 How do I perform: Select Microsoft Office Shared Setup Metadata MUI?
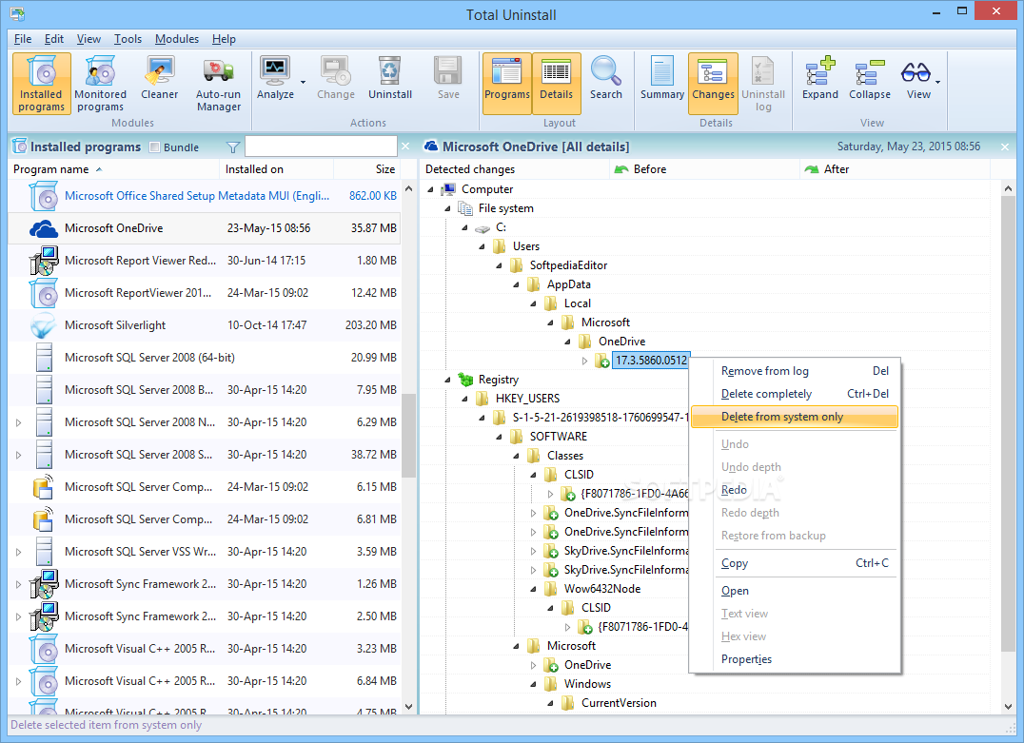coord(205,196)
